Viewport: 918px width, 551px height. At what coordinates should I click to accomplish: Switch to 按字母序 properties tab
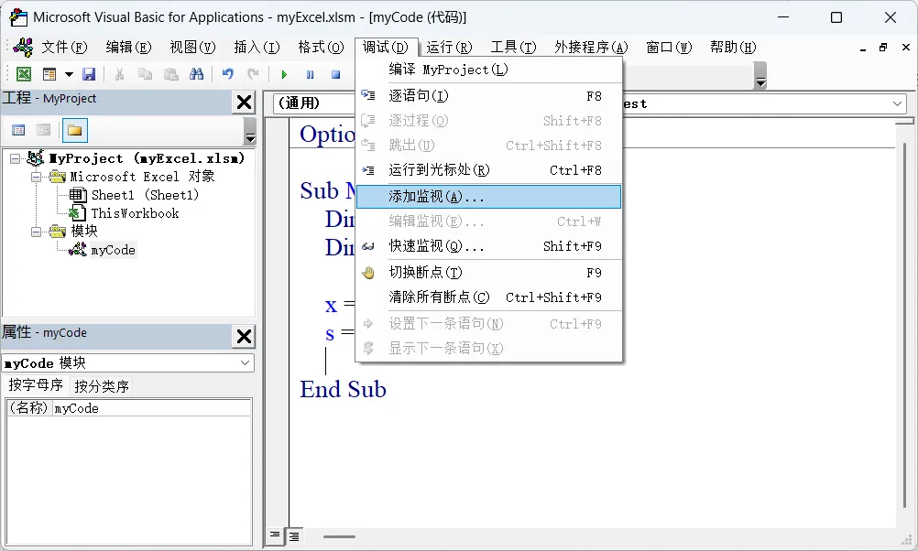coord(36,385)
